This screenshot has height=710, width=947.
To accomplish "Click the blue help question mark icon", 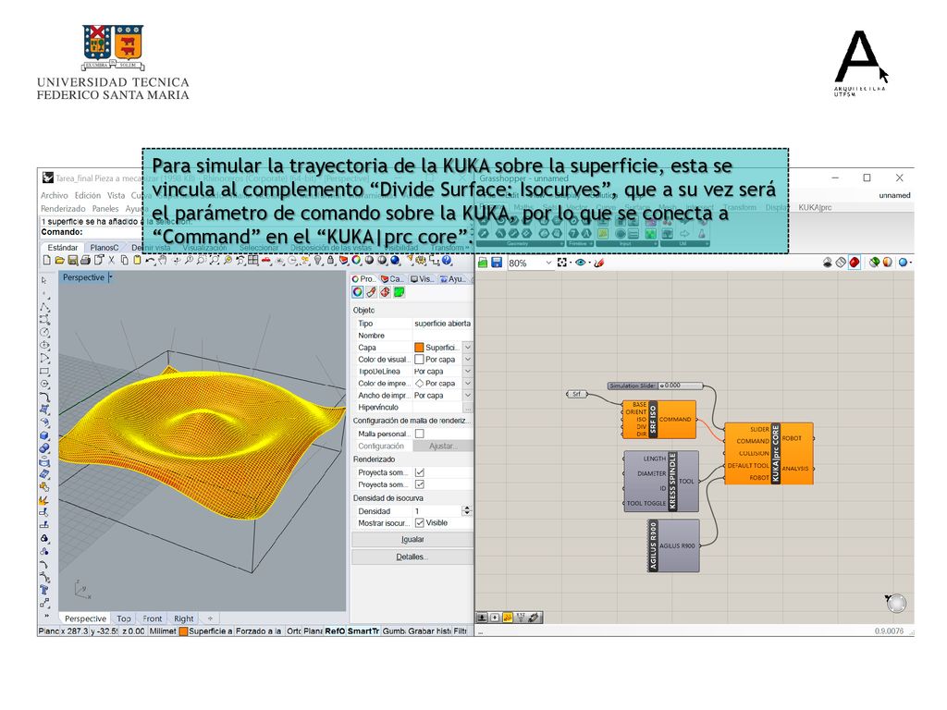I will click(x=447, y=260).
